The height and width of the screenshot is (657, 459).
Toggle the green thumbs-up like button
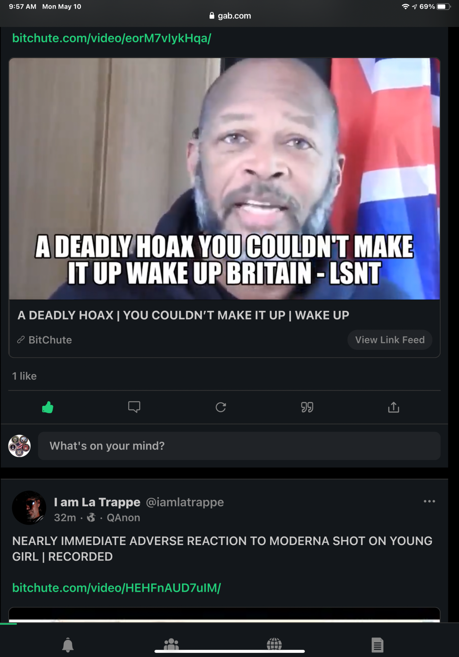[x=48, y=407]
